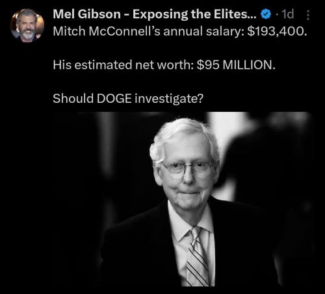Image resolution: width=325 pixels, height=294 pixels.
Task: Click the 'Mel Gibson - Exposing the Elites...' name
Action: [155, 14]
